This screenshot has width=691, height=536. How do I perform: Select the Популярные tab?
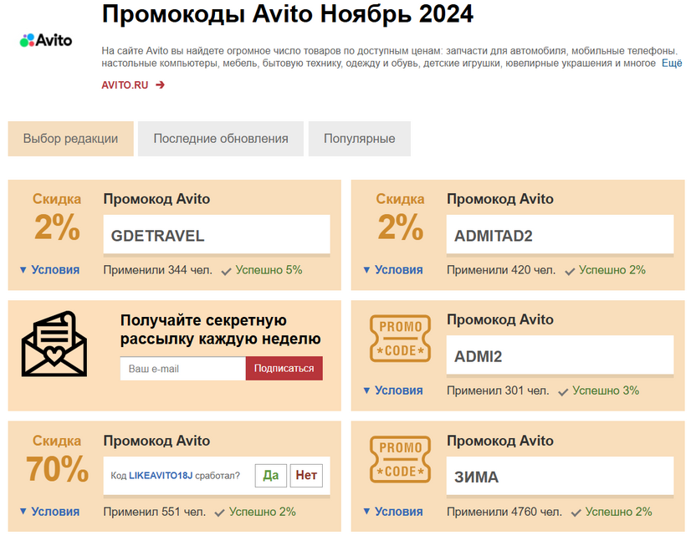[x=360, y=139]
